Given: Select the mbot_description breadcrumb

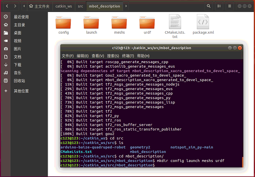Looking at the screenshot, I should point(104,6).
